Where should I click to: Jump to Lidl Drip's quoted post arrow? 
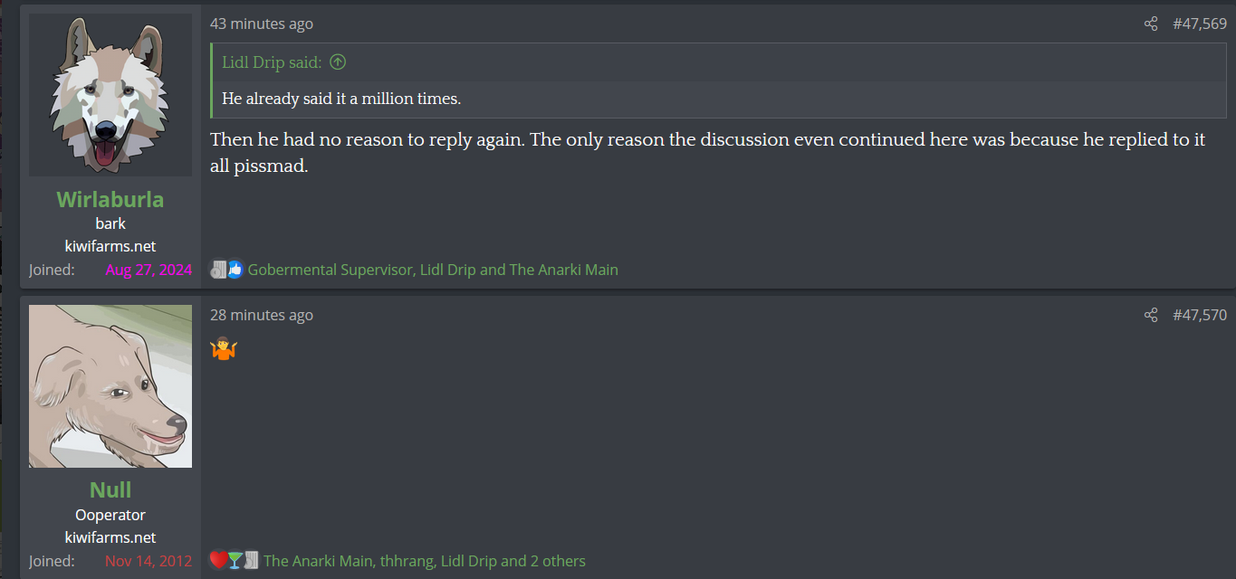pyautogui.click(x=338, y=62)
